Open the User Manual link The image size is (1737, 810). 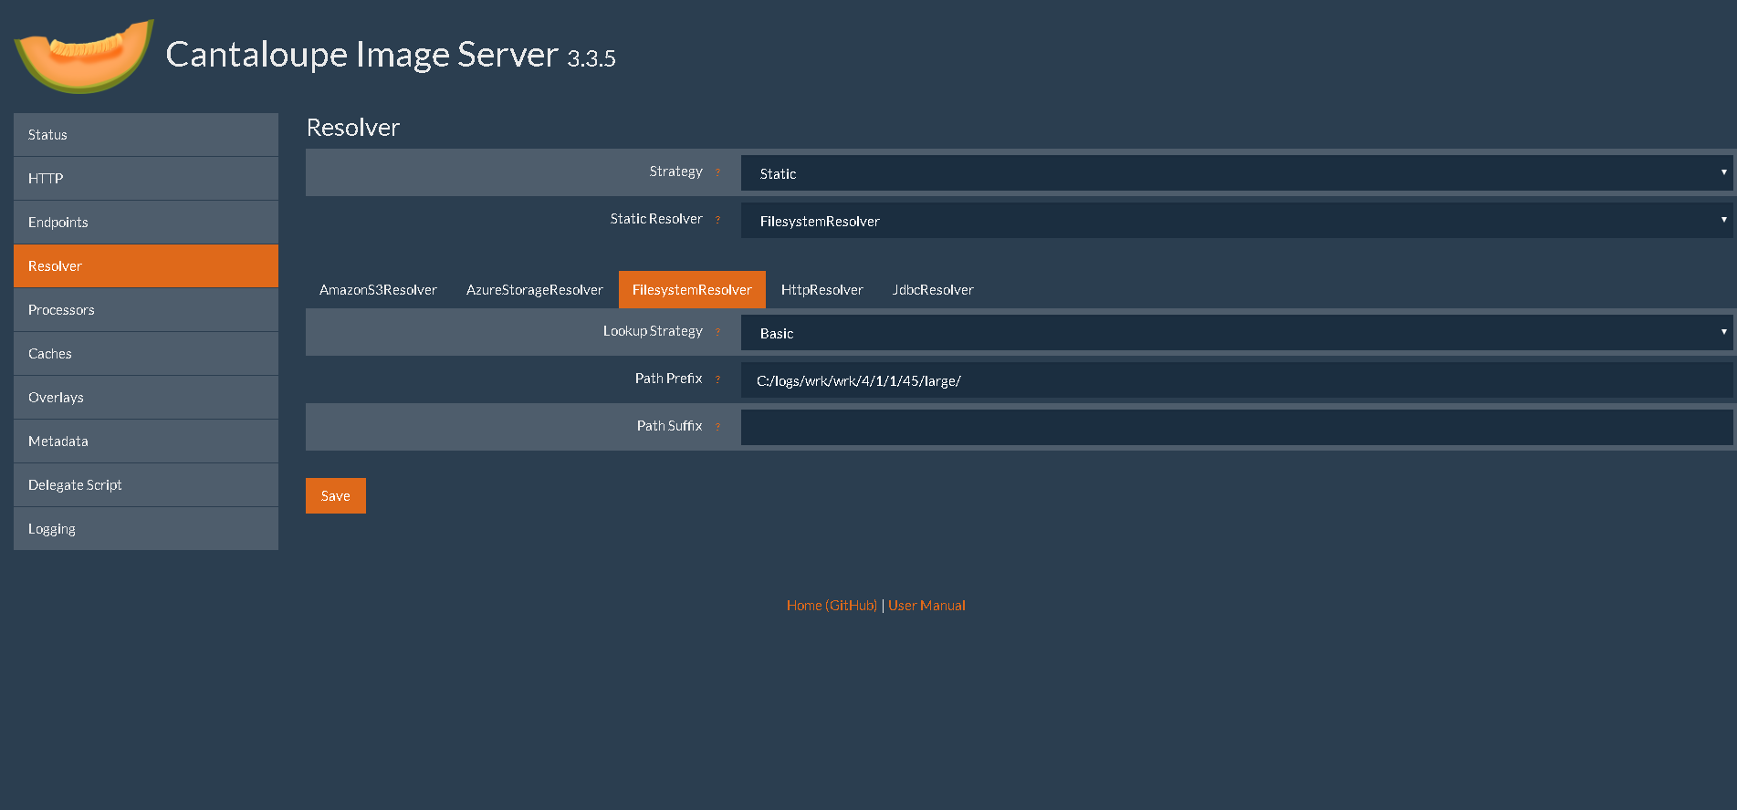pos(926,606)
